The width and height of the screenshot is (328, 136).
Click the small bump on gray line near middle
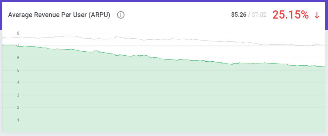(x=116, y=37)
